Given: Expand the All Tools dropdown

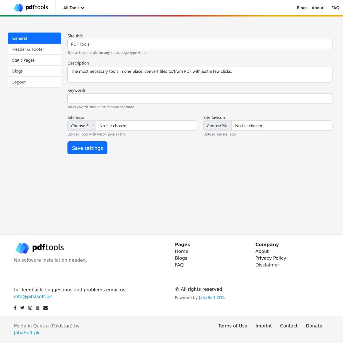Looking at the screenshot, I should (x=74, y=8).
